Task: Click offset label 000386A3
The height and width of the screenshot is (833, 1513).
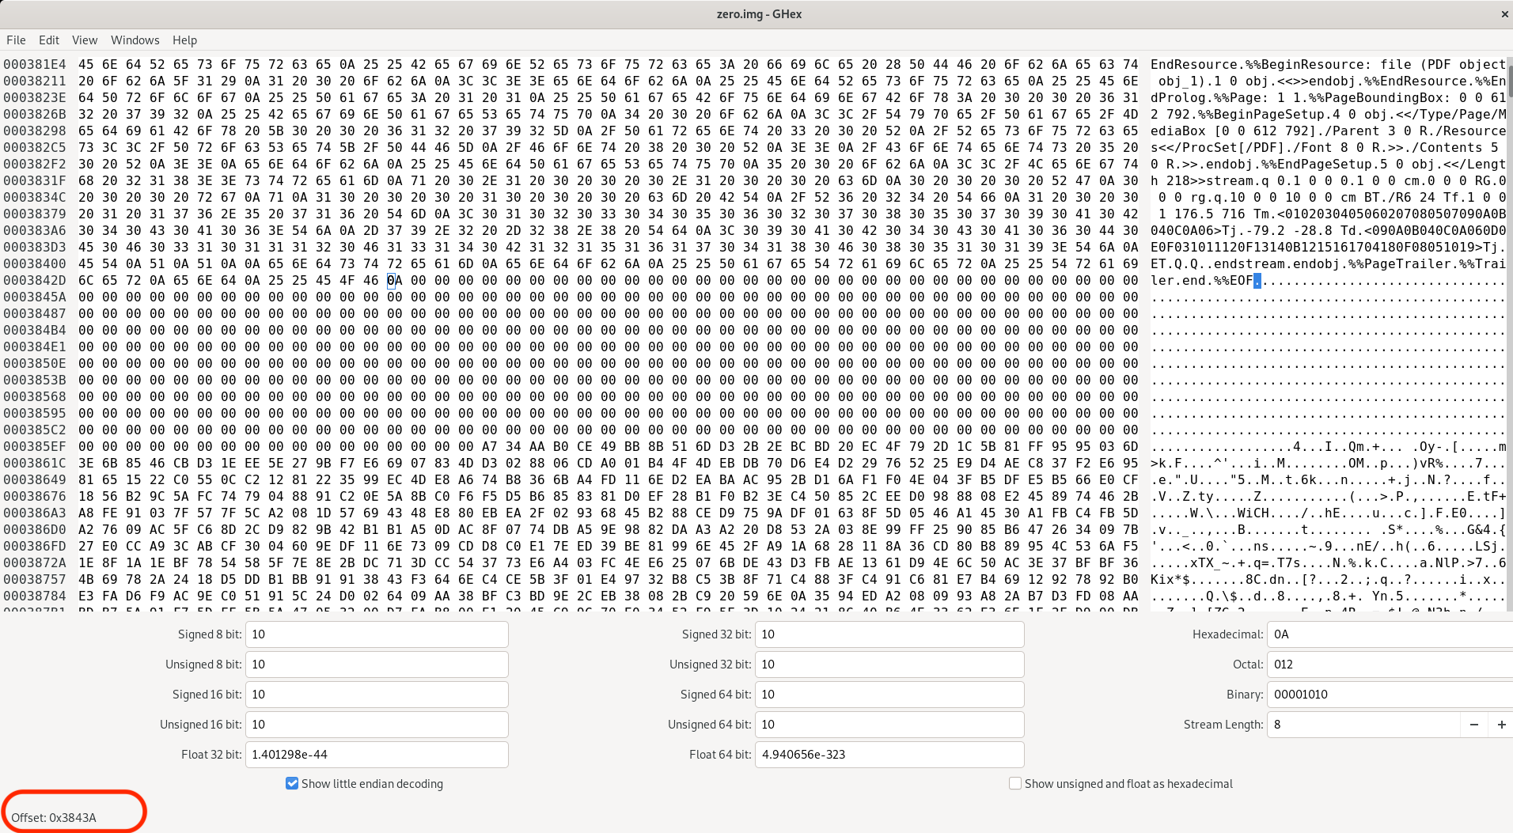Action: coord(35,513)
